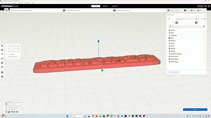Open the printer selection dropdown

[36, 10]
